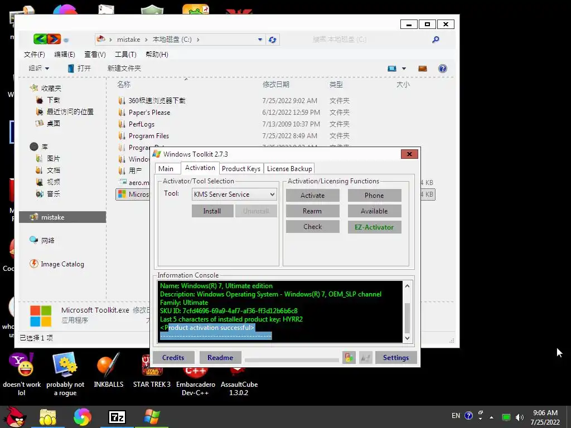Click the console scroll down arrow
Image resolution: width=571 pixels, height=428 pixels.
tap(407, 338)
